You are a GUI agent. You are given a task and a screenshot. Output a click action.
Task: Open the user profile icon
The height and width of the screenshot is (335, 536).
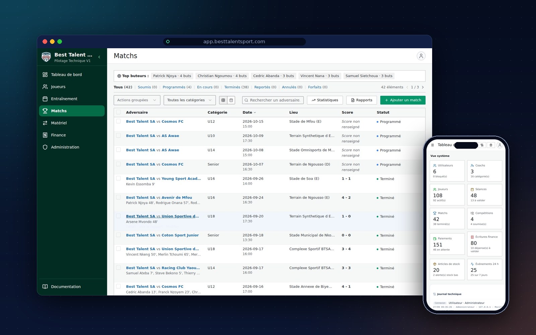point(421,56)
